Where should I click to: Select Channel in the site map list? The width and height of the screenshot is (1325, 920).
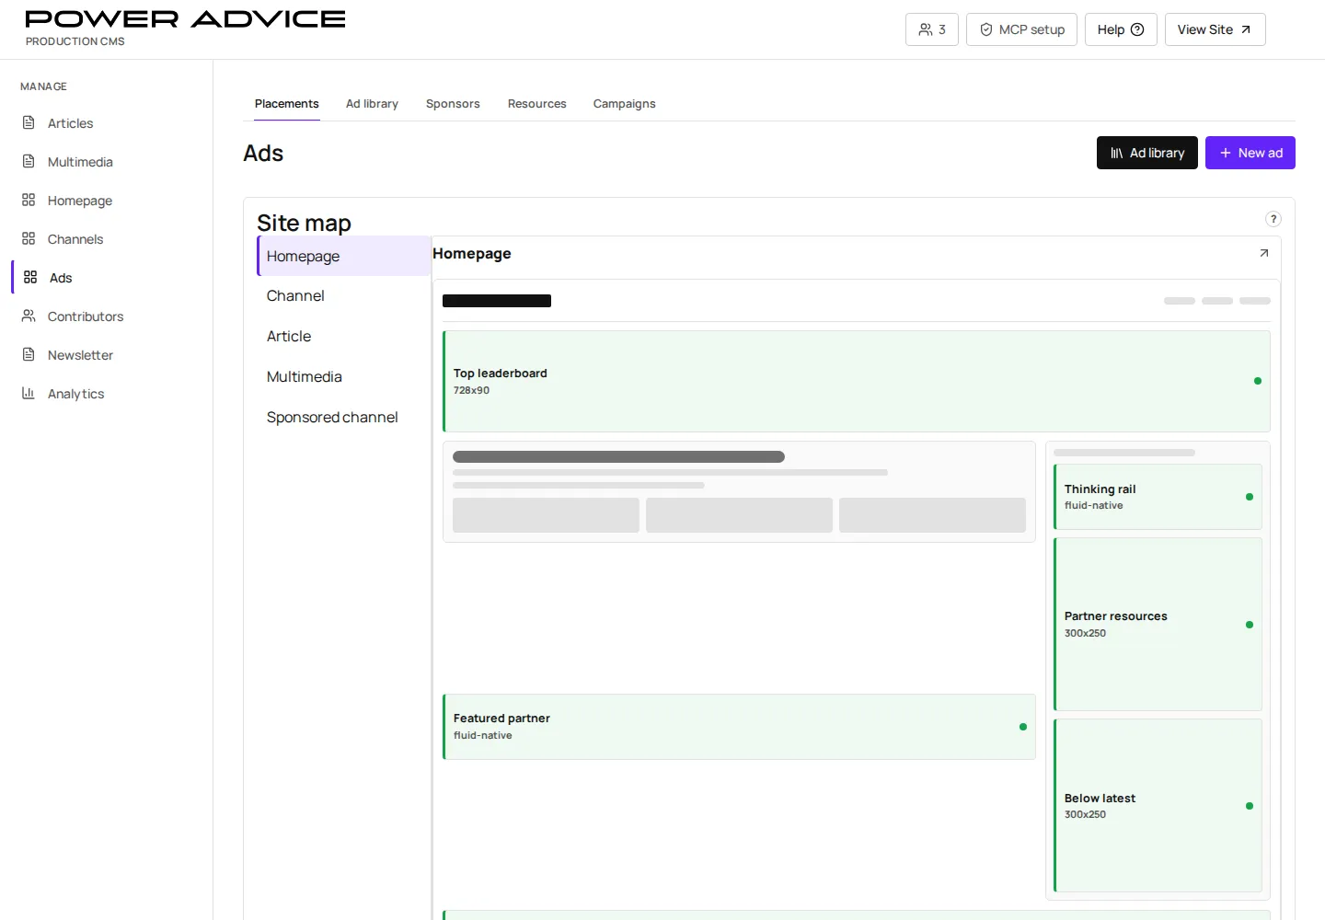(x=344, y=296)
